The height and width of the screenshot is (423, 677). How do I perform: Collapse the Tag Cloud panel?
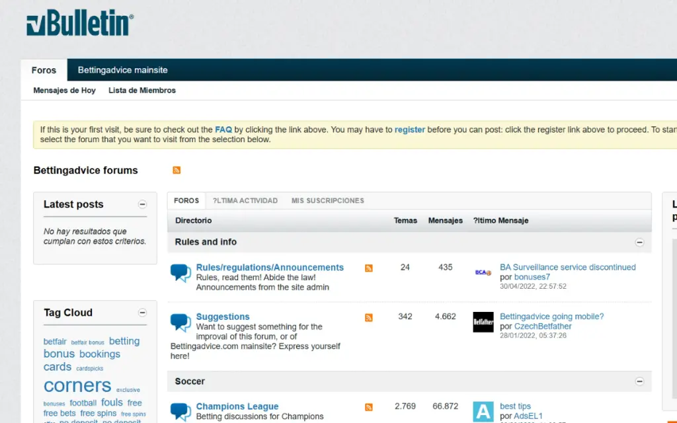click(143, 313)
